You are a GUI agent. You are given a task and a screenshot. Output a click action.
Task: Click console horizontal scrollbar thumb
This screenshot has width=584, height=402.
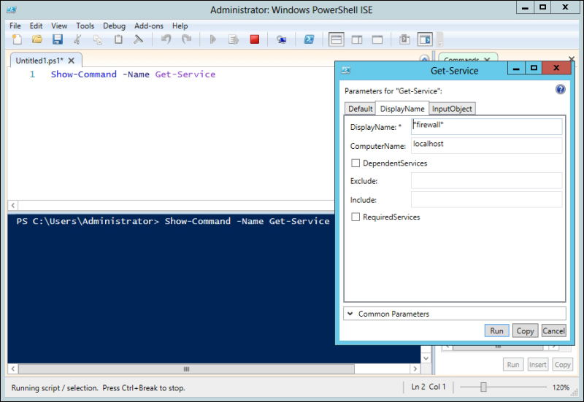[187, 369]
